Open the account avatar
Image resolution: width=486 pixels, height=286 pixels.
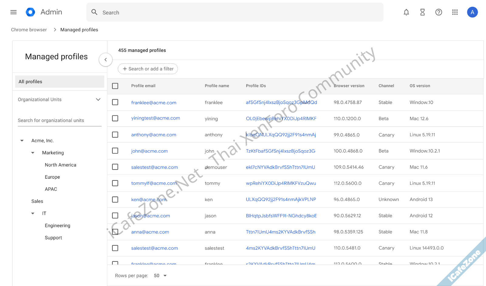[x=472, y=12]
